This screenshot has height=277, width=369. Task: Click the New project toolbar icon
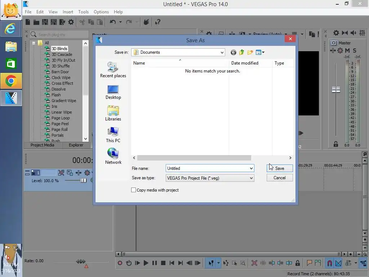[28, 22]
